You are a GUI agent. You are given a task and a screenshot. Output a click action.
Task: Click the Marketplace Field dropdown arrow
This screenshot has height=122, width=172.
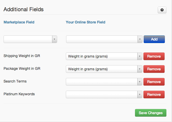point(54,39)
